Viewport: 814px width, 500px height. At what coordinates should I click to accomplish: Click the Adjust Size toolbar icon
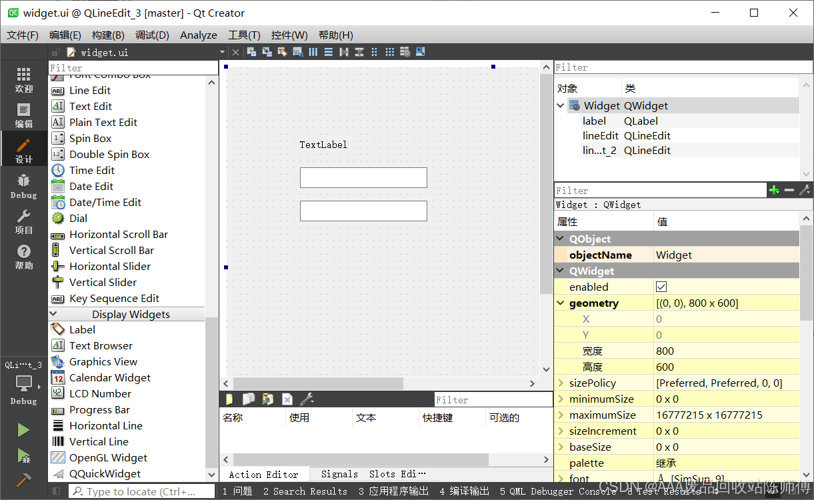coord(420,52)
